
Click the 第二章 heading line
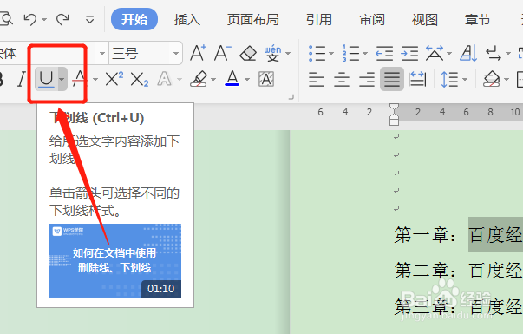pos(458,271)
